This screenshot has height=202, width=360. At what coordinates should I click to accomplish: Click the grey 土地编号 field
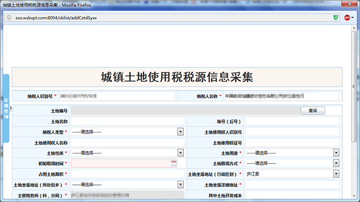point(186,110)
